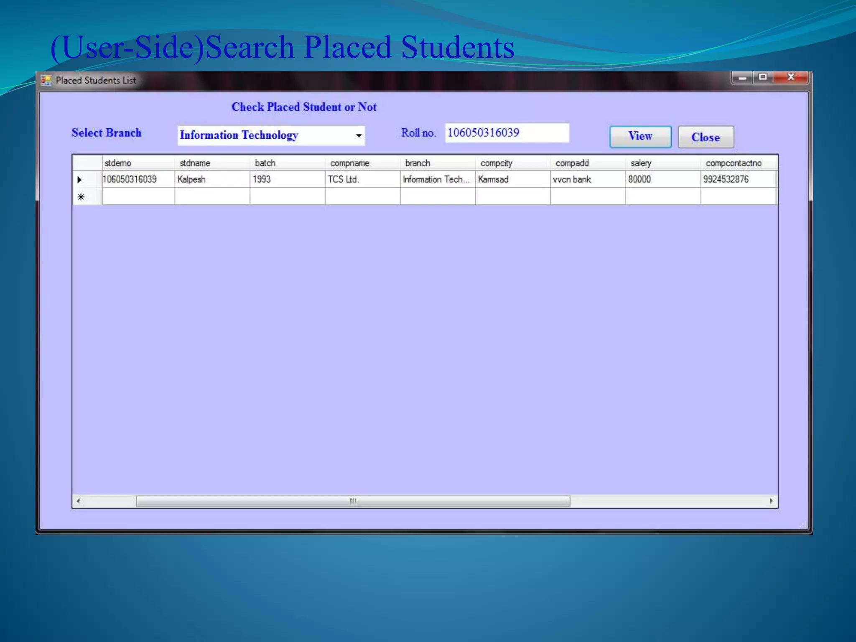Select the Karmsad city cell
Screen dimensions: 856x642
click(x=513, y=179)
